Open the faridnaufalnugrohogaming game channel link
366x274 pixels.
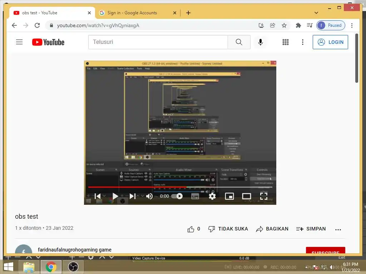click(75, 250)
